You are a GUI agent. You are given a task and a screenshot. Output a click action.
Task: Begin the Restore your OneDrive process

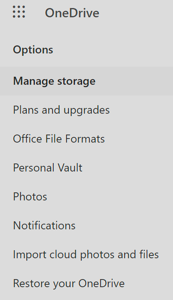tap(86, 284)
